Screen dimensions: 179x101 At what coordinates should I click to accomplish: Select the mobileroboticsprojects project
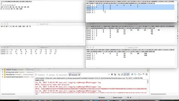(14, 77)
